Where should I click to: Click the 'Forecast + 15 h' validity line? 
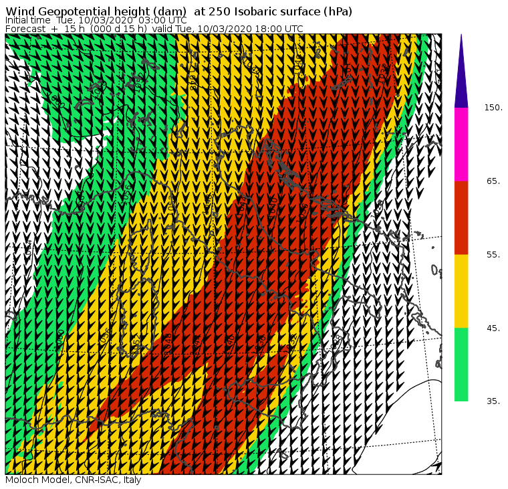(x=154, y=29)
